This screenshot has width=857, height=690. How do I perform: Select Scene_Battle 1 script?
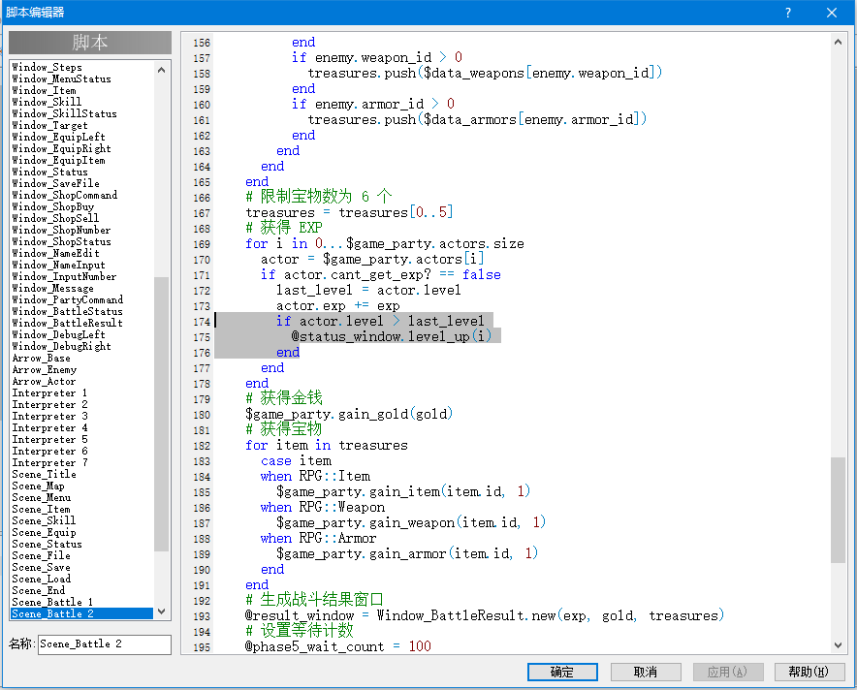[52, 602]
